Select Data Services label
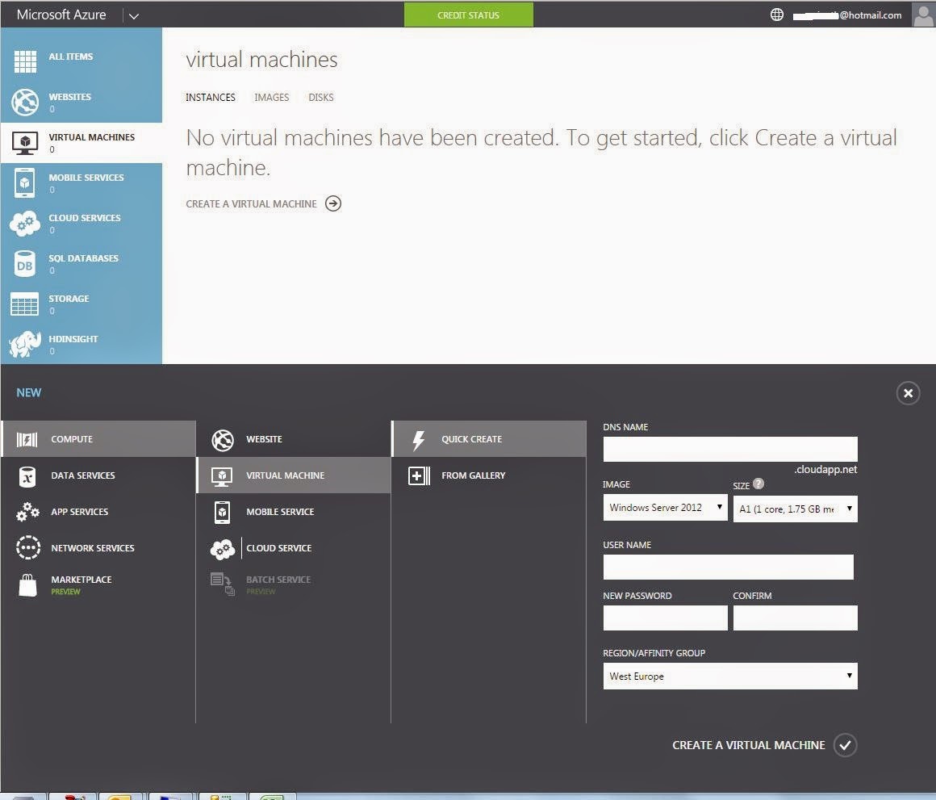 tap(83, 475)
